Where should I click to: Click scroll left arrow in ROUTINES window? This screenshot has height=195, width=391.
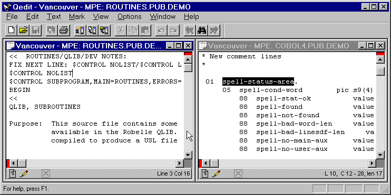pos(14,163)
